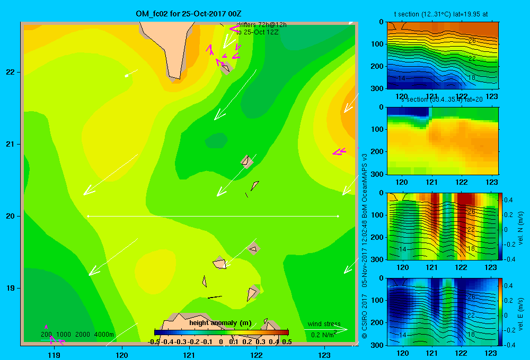This screenshot has height=360, width=530.
Task: Click latitude label "21" on main map axis
Action: (x=10, y=144)
